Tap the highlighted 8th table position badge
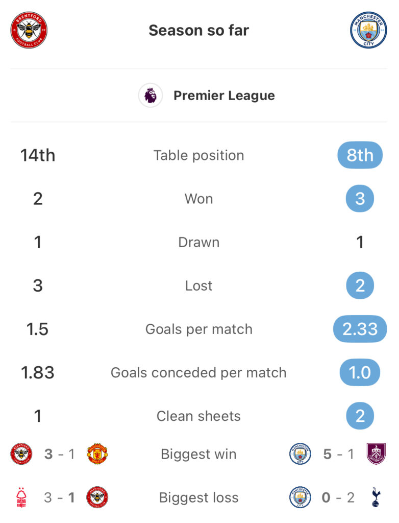This screenshot has width=399, height=523. pos(360,155)
